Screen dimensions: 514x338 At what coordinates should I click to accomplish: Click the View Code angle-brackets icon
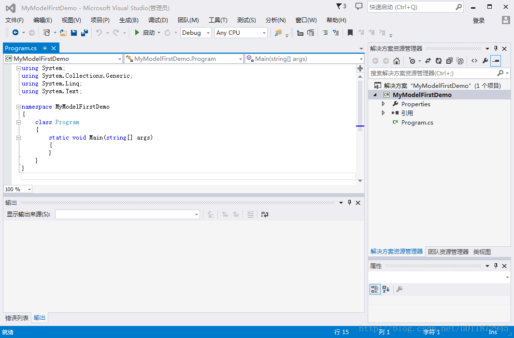pyautogui.click(x=474, y=60)
